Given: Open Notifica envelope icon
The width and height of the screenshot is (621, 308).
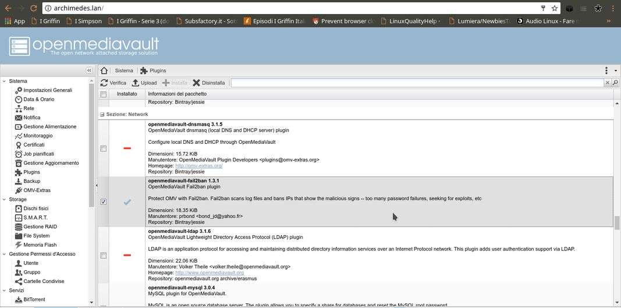Looking at the screenshot, I should pos(18,118).
